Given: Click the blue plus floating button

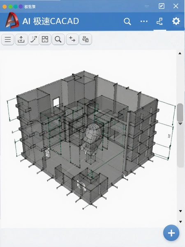Looking at the screenshot, I should (x=171, y=233).
